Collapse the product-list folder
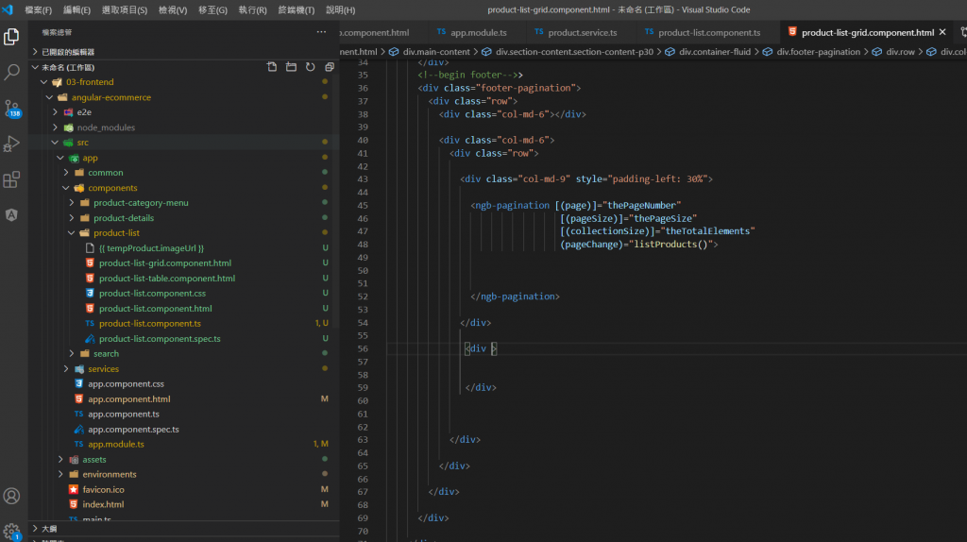Screen dimensions: 967x542 click(116, 233)
